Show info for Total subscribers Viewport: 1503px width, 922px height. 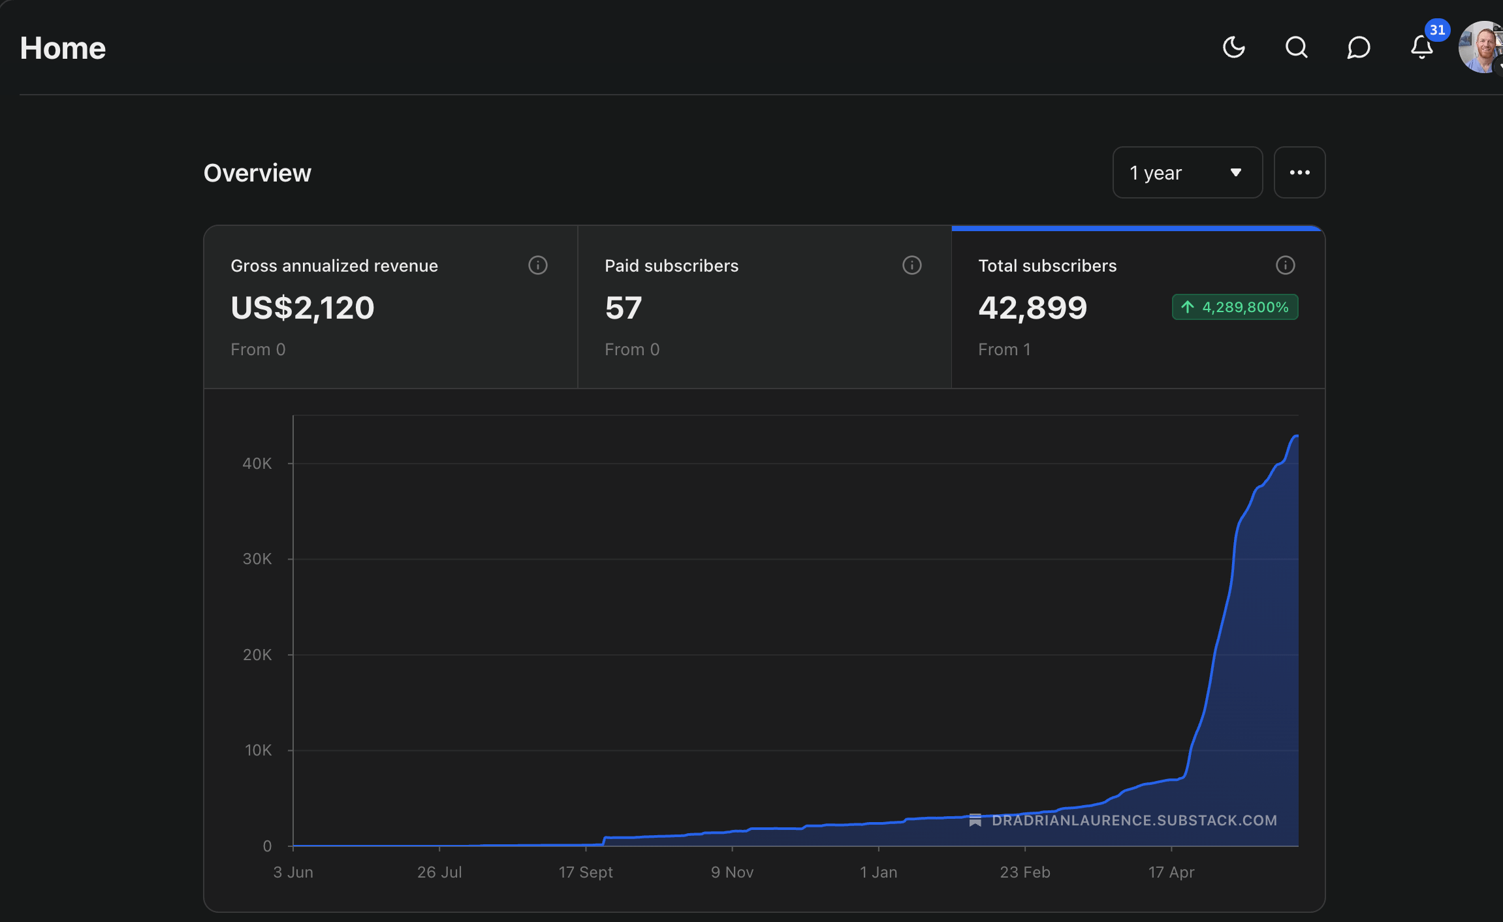coord(1286,265)
